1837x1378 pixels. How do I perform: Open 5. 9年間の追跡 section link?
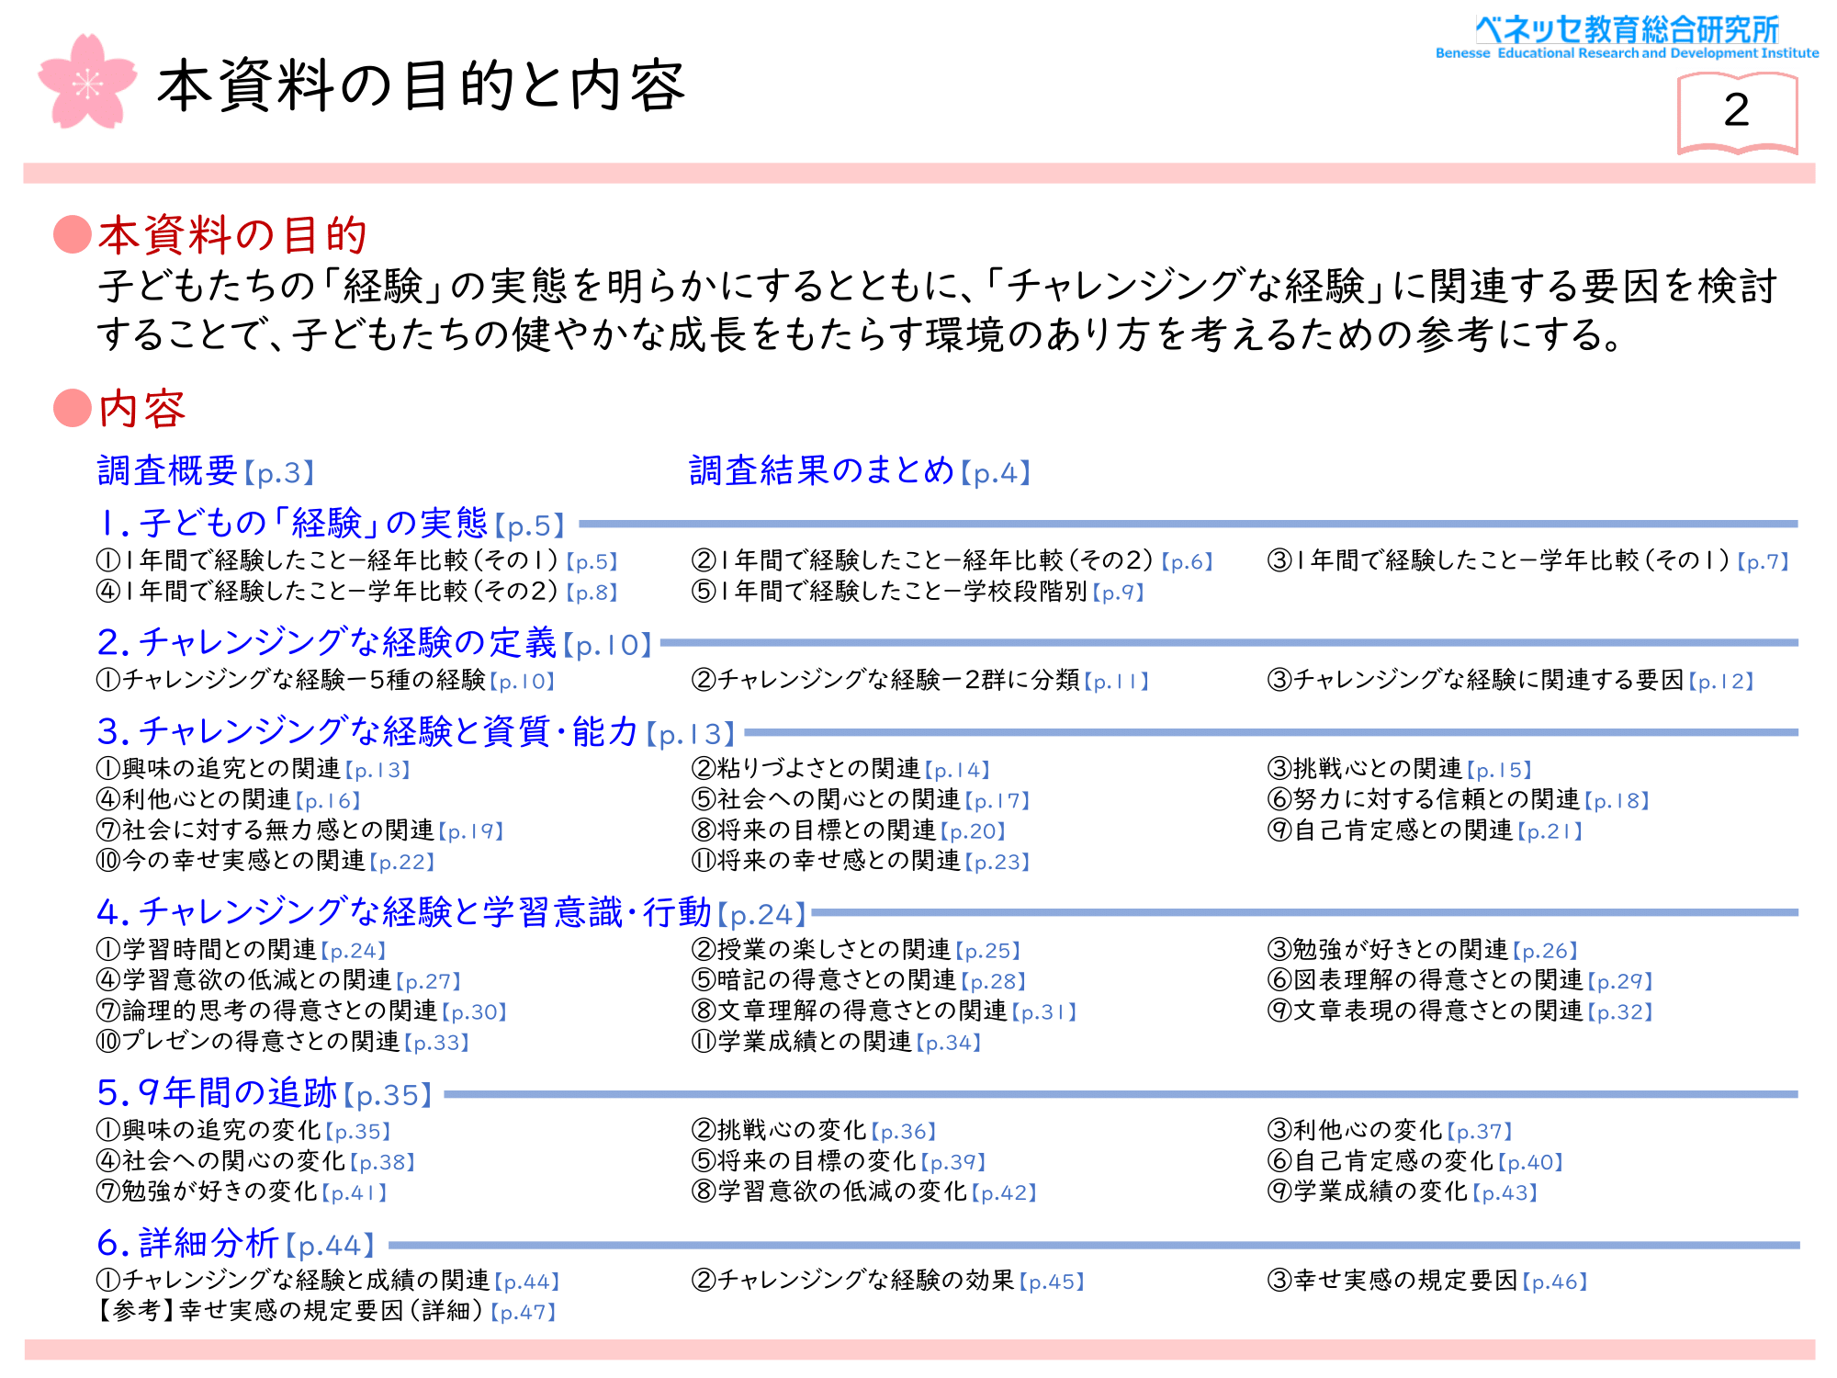(264, 1093)
